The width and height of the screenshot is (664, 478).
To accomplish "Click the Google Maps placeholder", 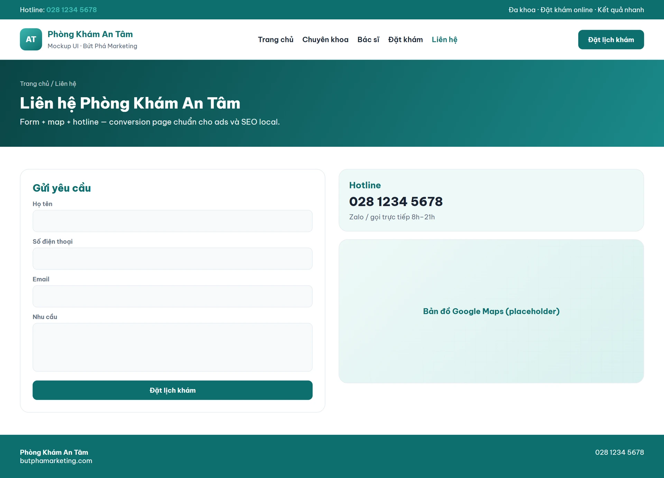I will (x=491, y=311).
